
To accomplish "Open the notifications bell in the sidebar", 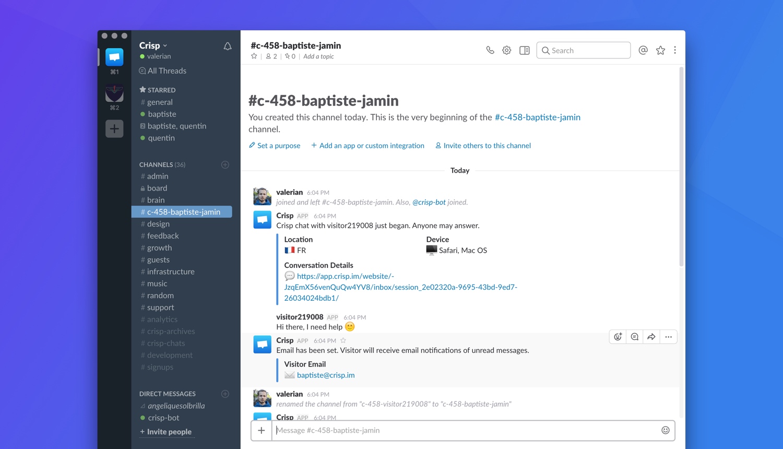I will (x=228, y=46).
